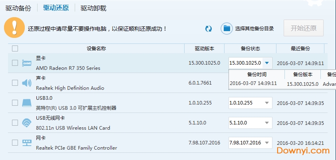Image resolution: width=336 pixels, height=160 pixels.
Task: Tick the 802.11n USB Wireless LAN checkbox
Action: (15, 123)
